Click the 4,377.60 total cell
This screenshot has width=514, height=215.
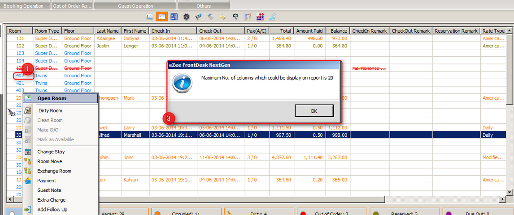(x=282, y=157)
